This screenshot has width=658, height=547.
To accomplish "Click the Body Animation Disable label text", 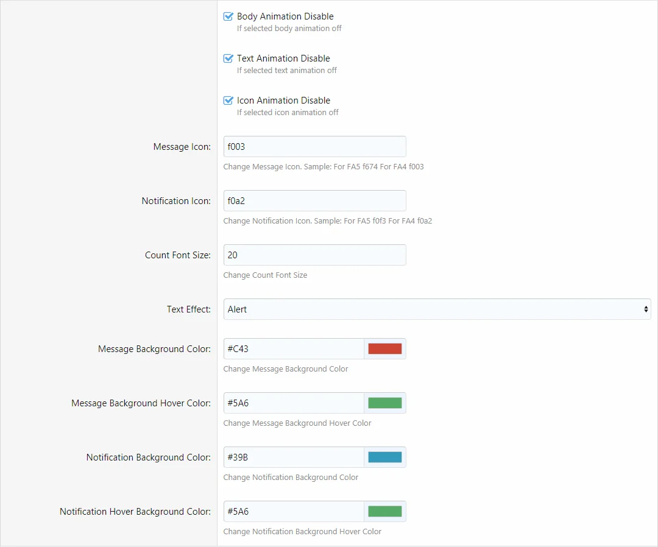I will coord(285,16).
